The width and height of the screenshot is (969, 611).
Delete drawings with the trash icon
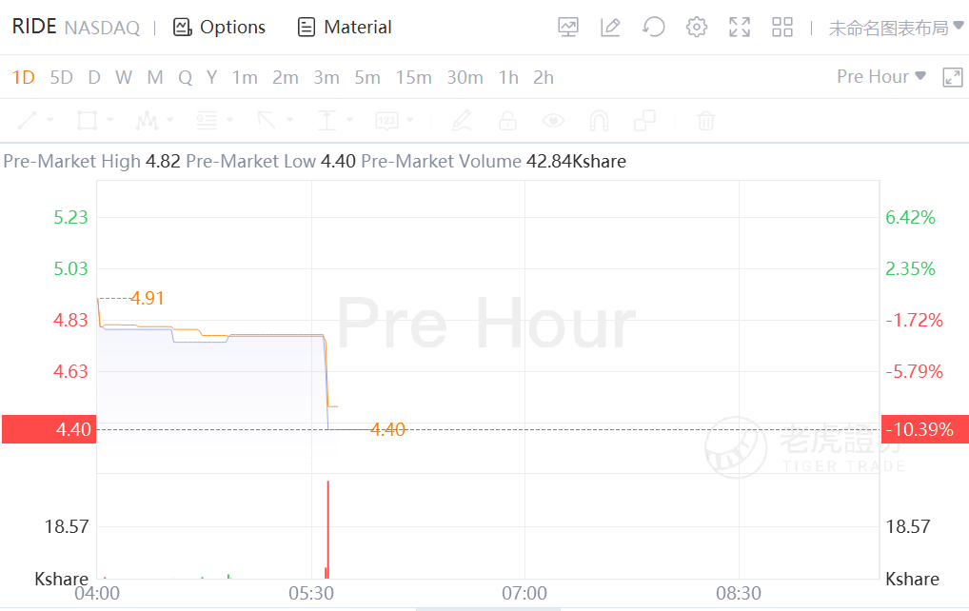(705, 121)
